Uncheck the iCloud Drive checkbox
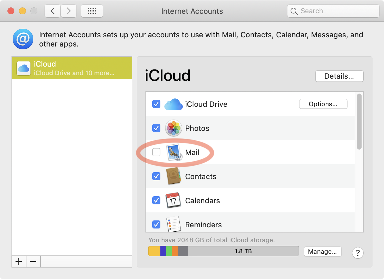384x279 pixels. click(x=156, y=104)
